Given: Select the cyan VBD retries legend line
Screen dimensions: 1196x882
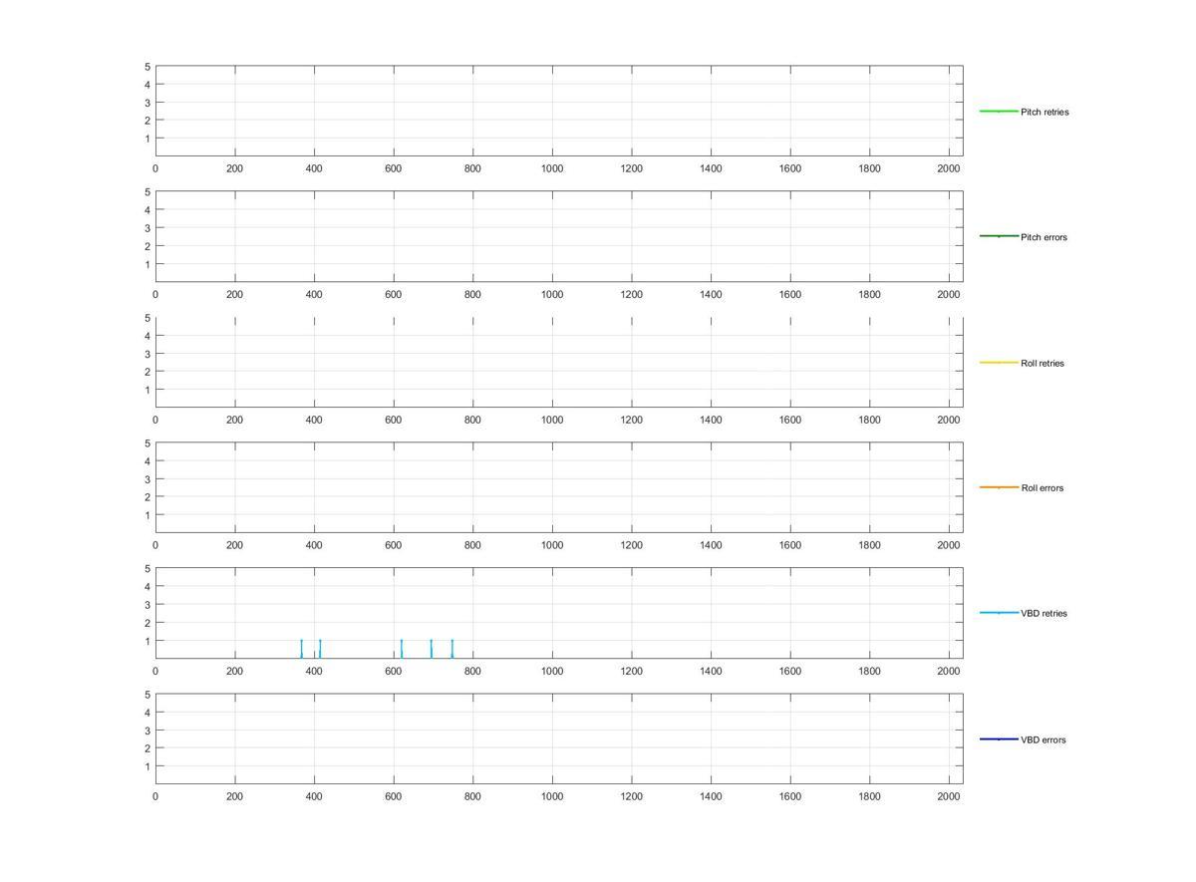Looking at the screenshot, I should pos(999,613).
